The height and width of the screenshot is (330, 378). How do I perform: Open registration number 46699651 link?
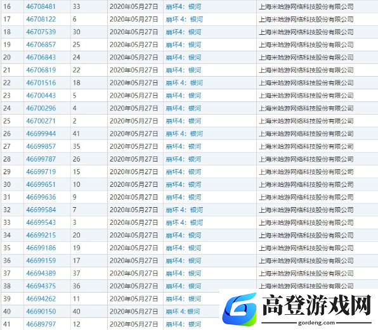pos(41,184)
